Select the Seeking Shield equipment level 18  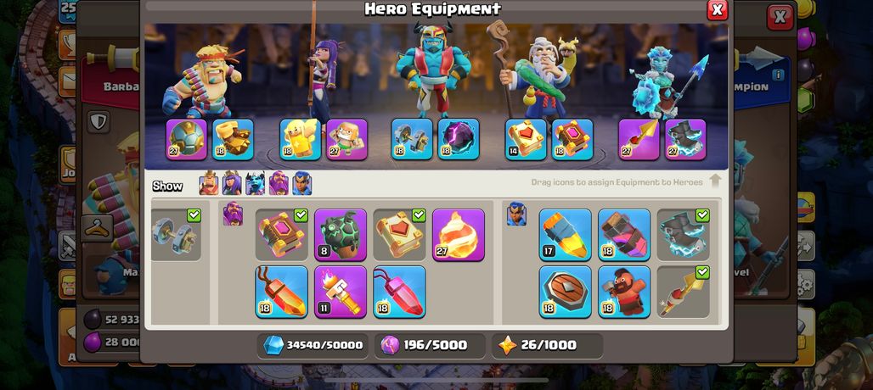pyautogui.click(x=565, y=292)
